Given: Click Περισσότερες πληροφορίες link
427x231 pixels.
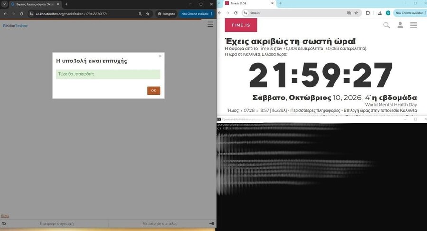Looking at the screenshot, I should tap(315, 110).
